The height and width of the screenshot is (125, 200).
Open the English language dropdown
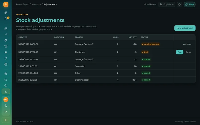pos(166,4)
